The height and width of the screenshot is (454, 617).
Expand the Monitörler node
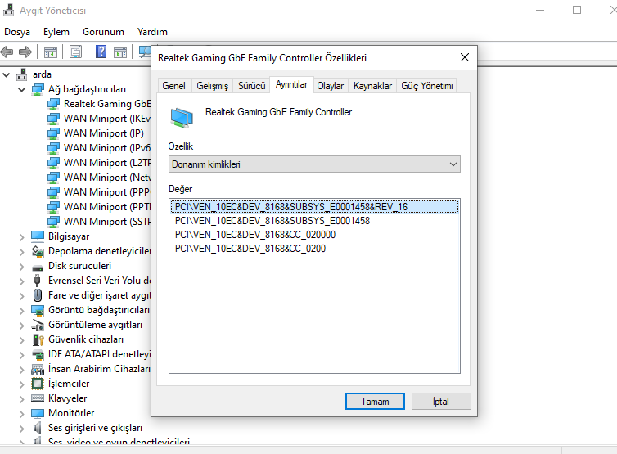point(21,413)
